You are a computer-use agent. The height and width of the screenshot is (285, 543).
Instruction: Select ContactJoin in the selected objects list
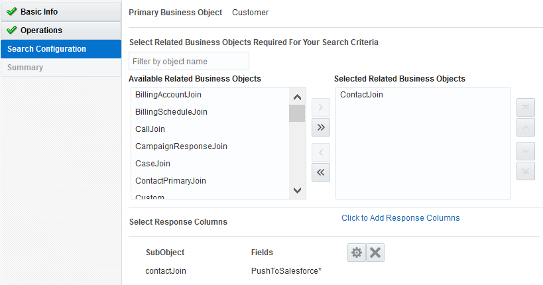click(x=361, y=95)
